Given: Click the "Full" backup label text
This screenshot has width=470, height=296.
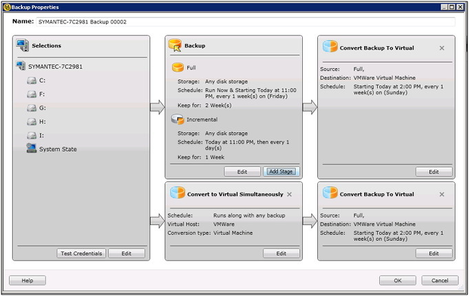Looking at the screenshot, I should [191, 67].
